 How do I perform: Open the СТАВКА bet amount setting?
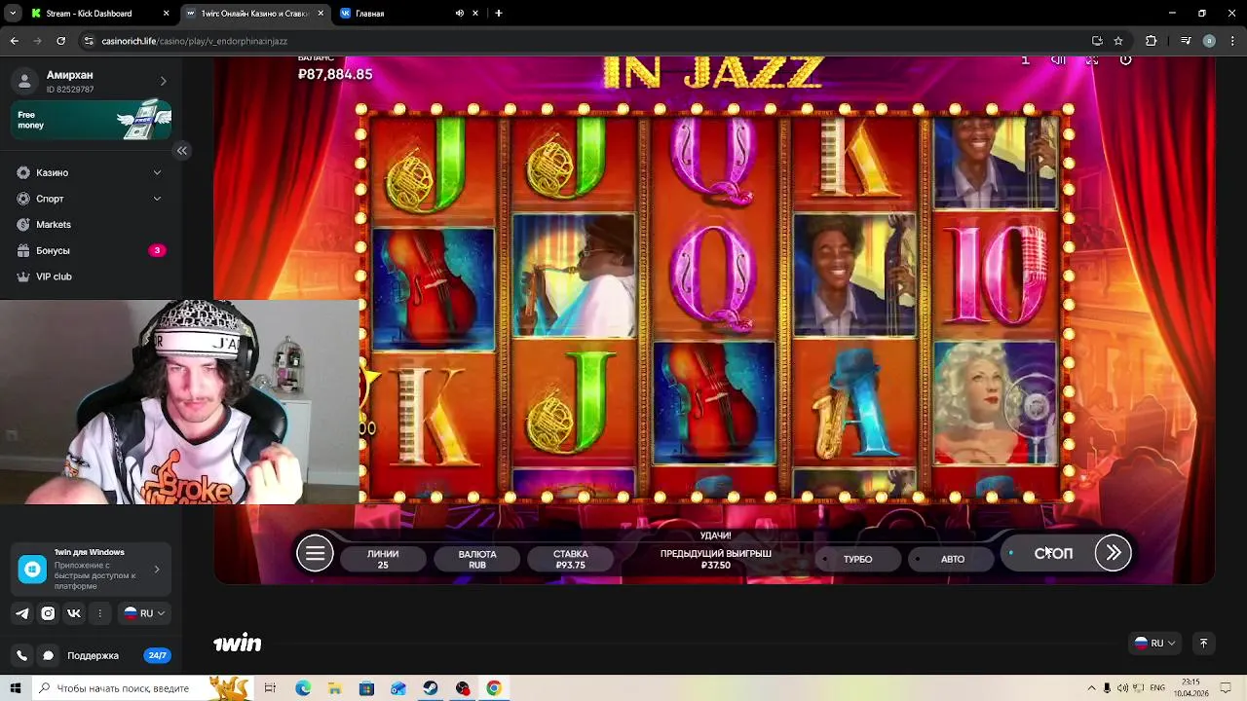click(x=571, y=559)
